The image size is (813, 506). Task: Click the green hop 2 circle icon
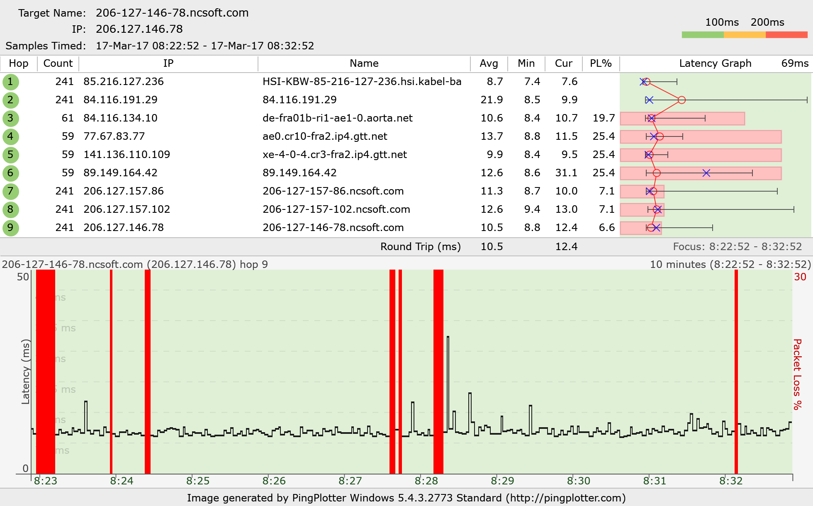[x=10, y=100]
